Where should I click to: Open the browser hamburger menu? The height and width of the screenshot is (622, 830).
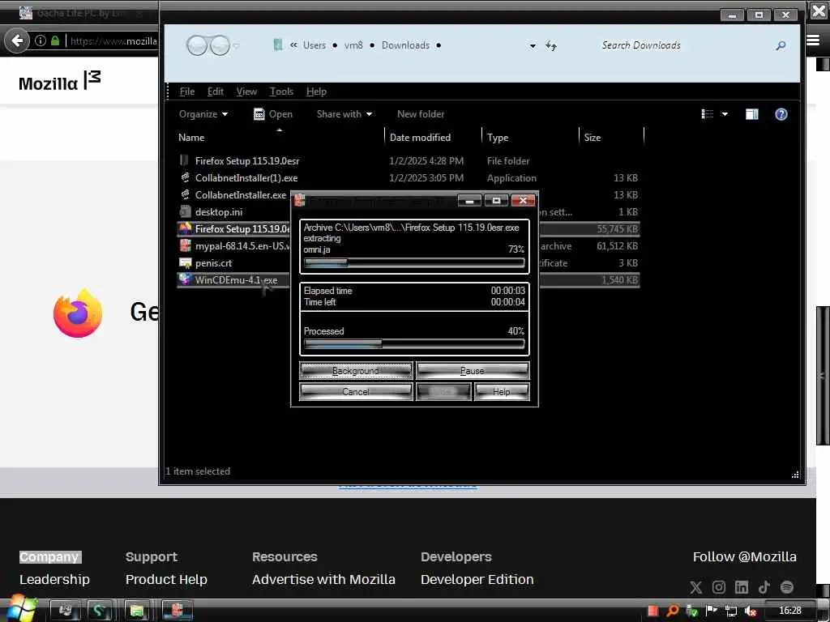(x=813, y=40)
